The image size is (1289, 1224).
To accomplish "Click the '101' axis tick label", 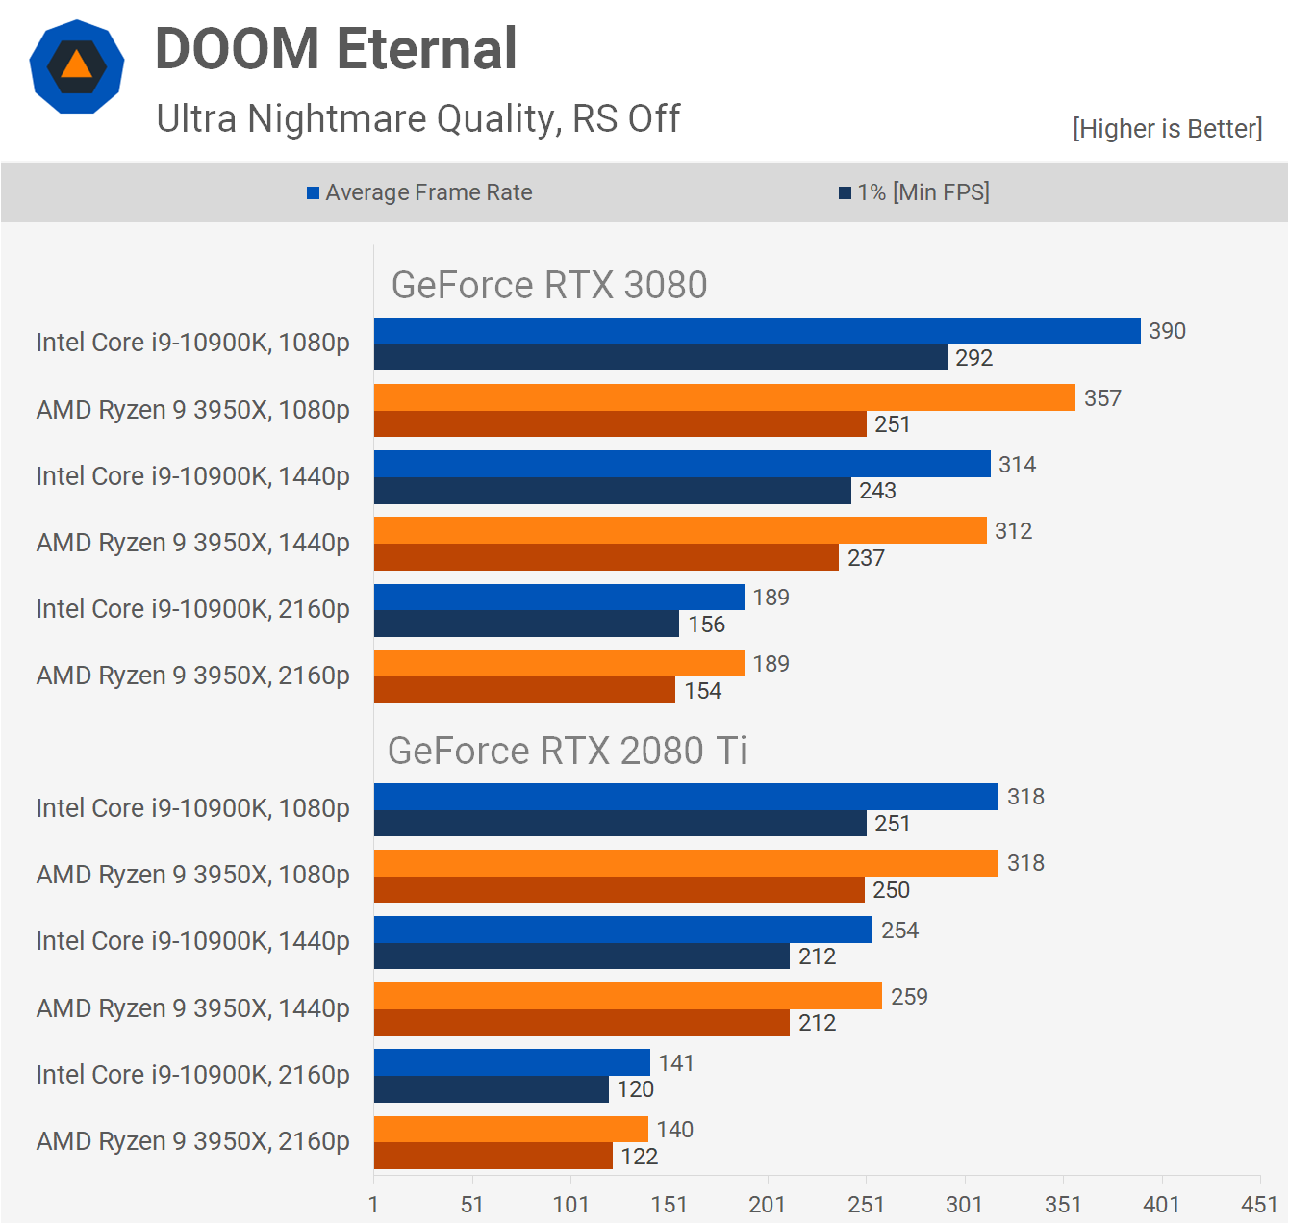I will [570, 1205].
